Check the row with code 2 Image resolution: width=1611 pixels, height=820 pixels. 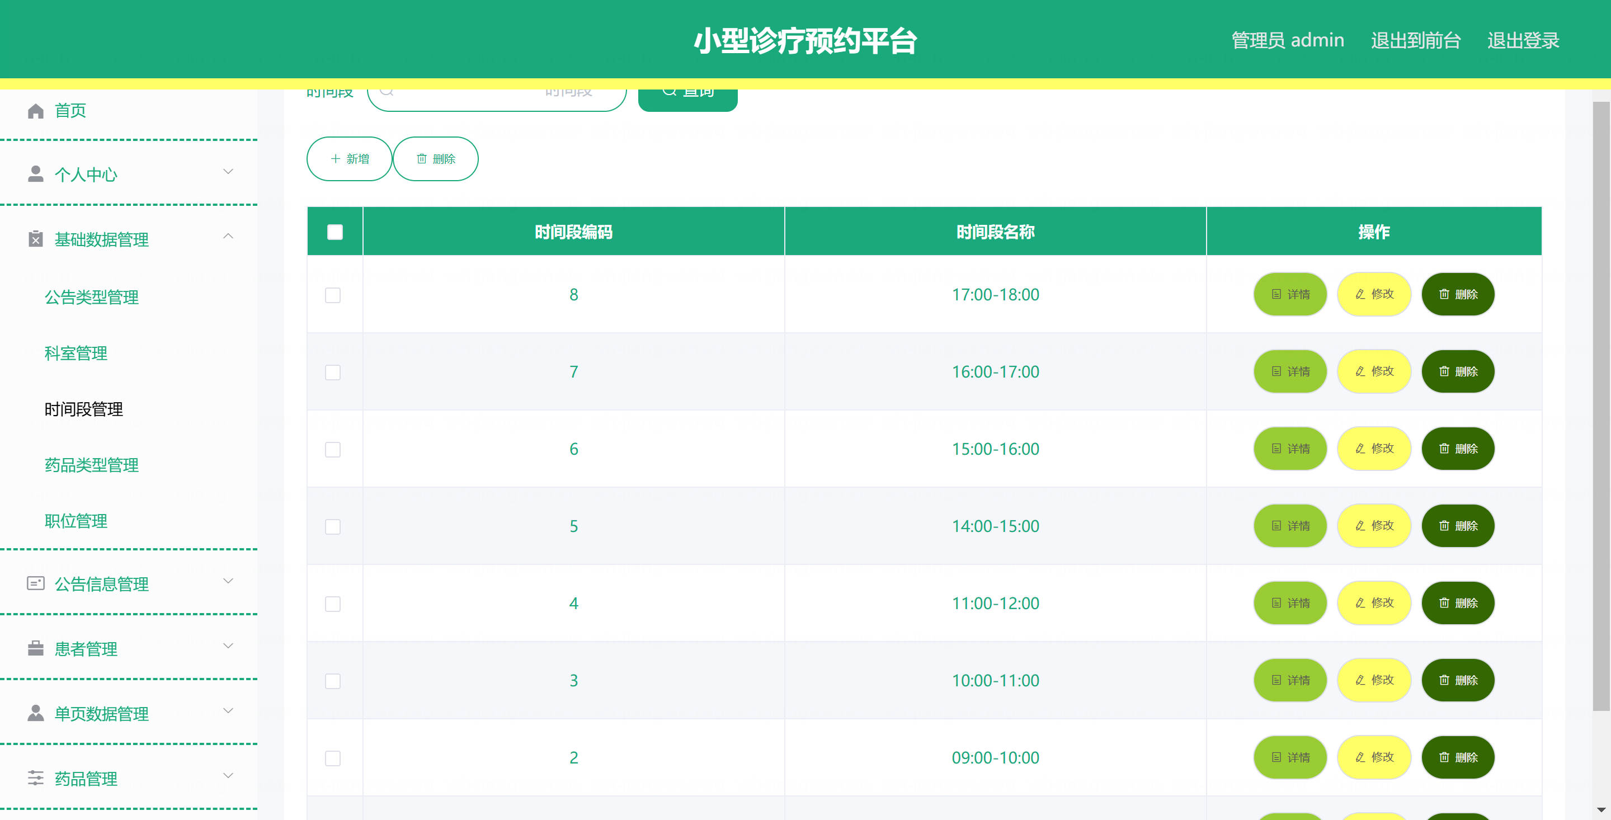pyautogui.click(x=333, y=758)
